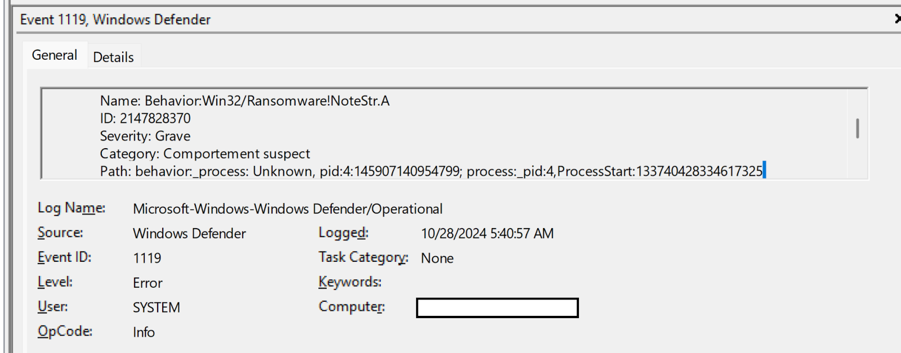Click the Event 1119, Windows Defender header
This screenshot has height=353, width=901.
coord(115,20)
